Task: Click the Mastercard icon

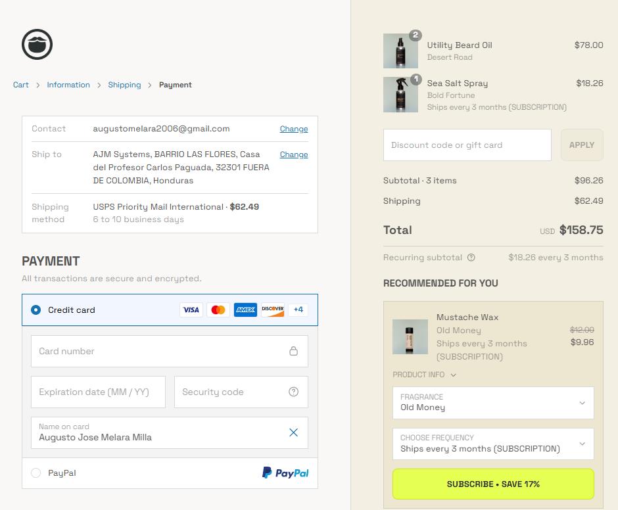Action: (x=218, y=310)
